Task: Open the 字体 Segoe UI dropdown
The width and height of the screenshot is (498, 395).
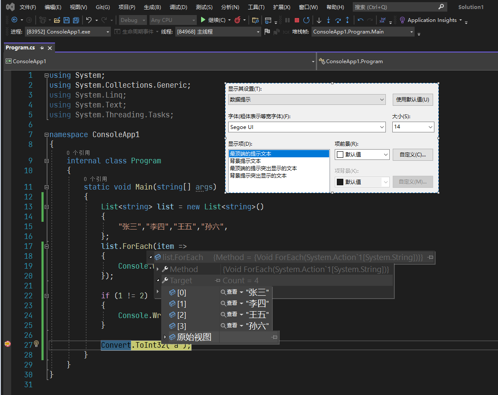Action: (x=382, y=127)
